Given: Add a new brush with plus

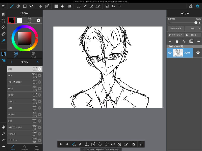Looking at the screenshot, I should pyautogui.click(x=11, y=62).
